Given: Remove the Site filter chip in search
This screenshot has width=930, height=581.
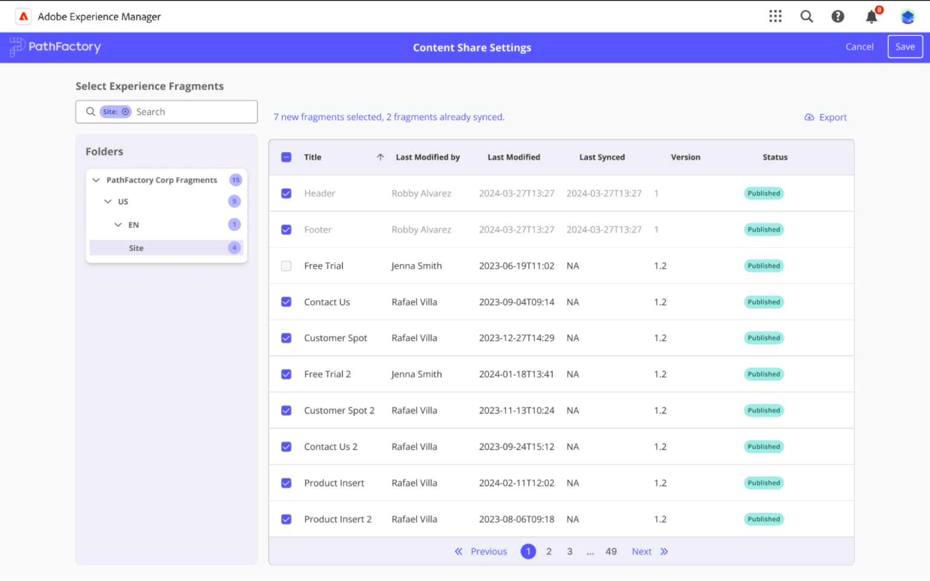Looking at the screenshot, I should [126, 111].
